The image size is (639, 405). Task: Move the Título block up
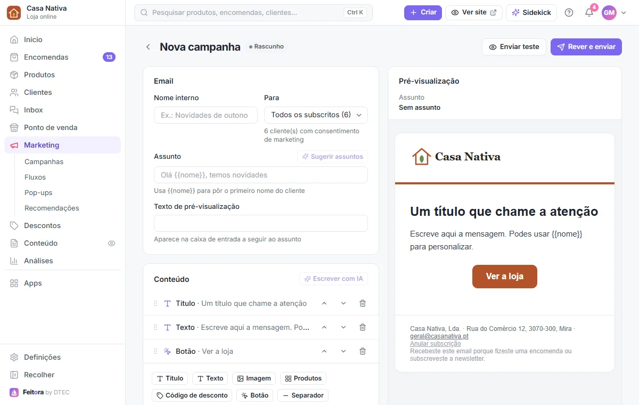click(324, 303)
